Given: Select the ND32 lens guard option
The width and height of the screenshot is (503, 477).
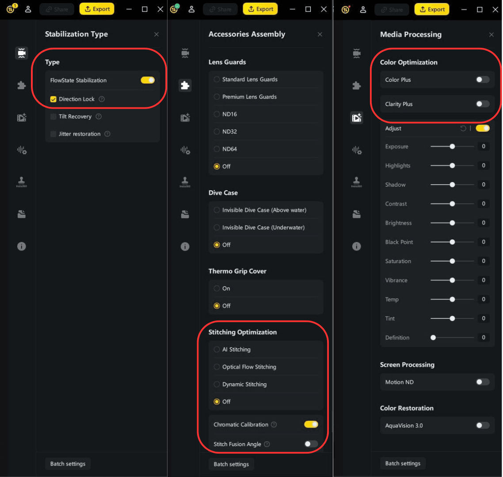Looking at the screenshot, I should click(x=217, y=132).
